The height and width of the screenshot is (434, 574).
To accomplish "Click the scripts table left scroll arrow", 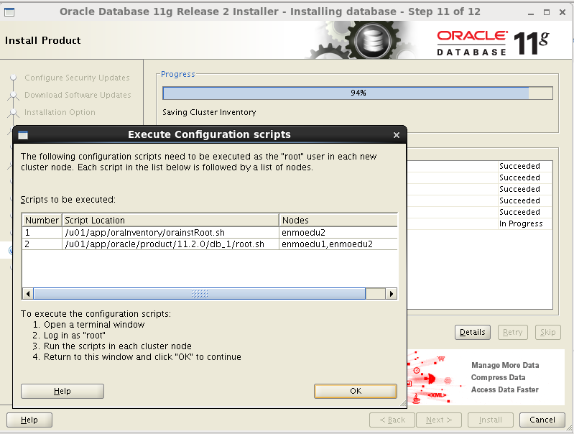I will (28, 293).
